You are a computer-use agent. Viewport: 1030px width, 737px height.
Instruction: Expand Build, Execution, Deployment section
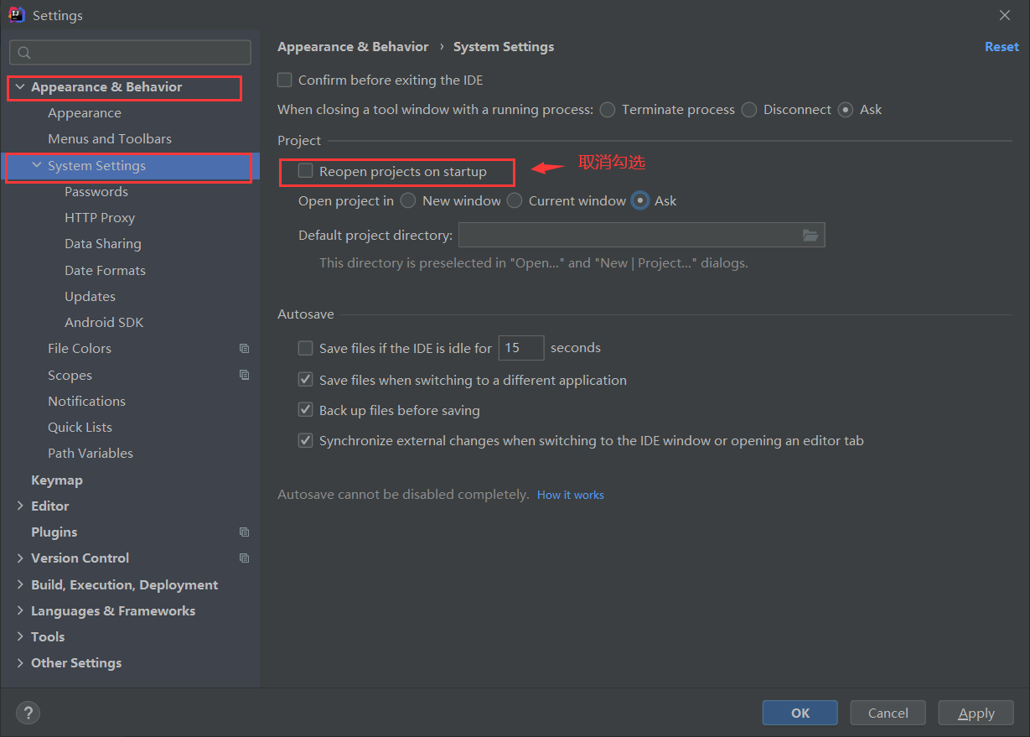[x=20, y=584]
